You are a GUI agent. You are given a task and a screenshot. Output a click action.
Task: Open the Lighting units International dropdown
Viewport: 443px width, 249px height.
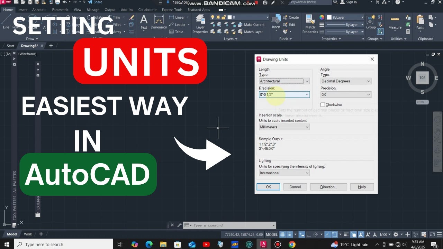284,173
